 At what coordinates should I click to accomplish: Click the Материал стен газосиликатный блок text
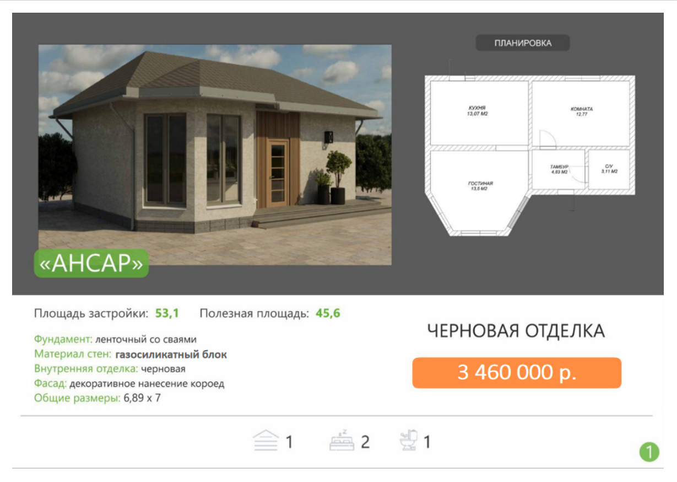pyautogui.click(x=131, y=355)
